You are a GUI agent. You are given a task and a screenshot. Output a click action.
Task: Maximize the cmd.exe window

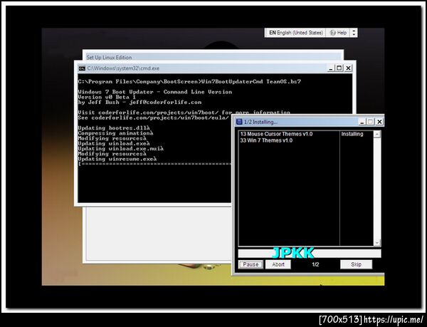pyautogui.click(x=339, y=68)
